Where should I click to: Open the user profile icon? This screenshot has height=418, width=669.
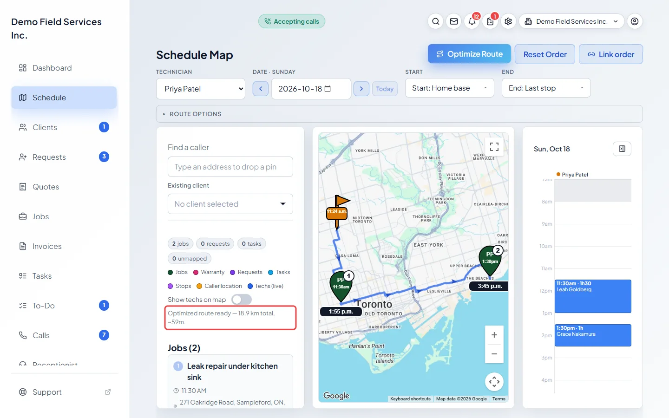(x=635, y=21)
